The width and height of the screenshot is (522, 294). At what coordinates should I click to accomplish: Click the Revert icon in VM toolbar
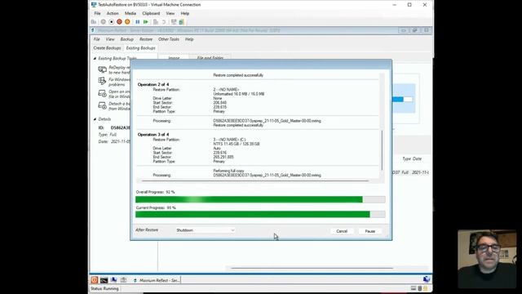(x=163, y=22)
